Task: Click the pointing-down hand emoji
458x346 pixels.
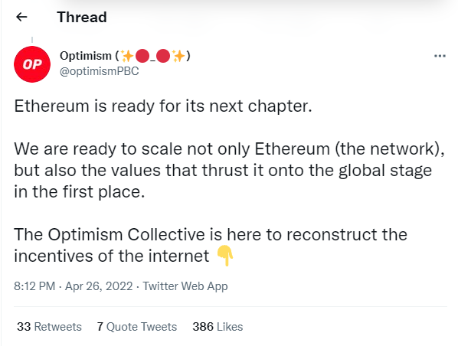Action: pyautogui.click(x=224, y=256)
